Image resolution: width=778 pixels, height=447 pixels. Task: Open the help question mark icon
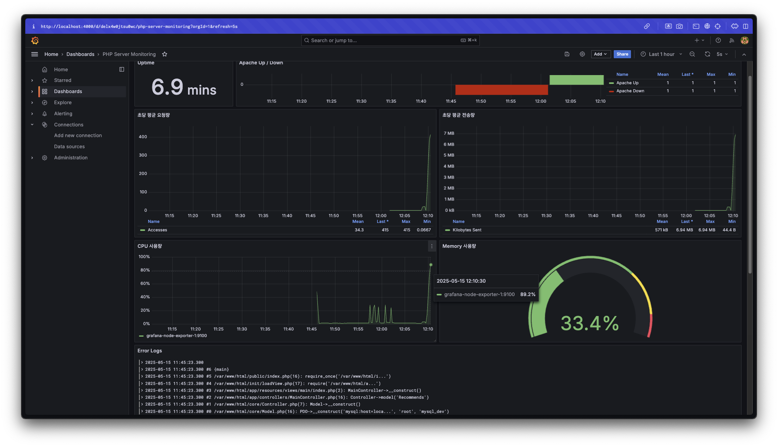(718, 40)
